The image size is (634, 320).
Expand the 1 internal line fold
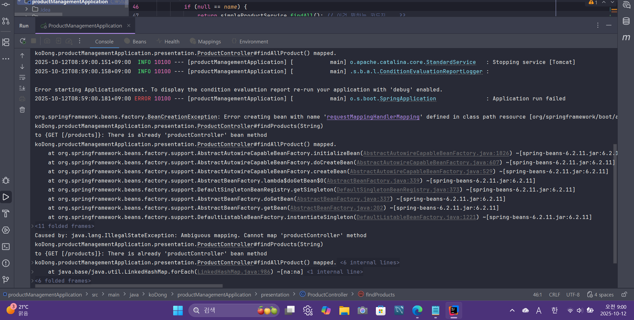tap(335, 272)
